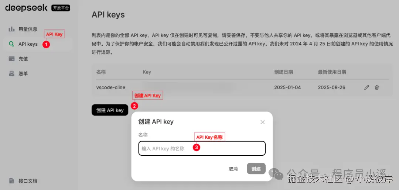
Task: Click the document icon beside 接口文档
Action: click(x=11, y=181)
